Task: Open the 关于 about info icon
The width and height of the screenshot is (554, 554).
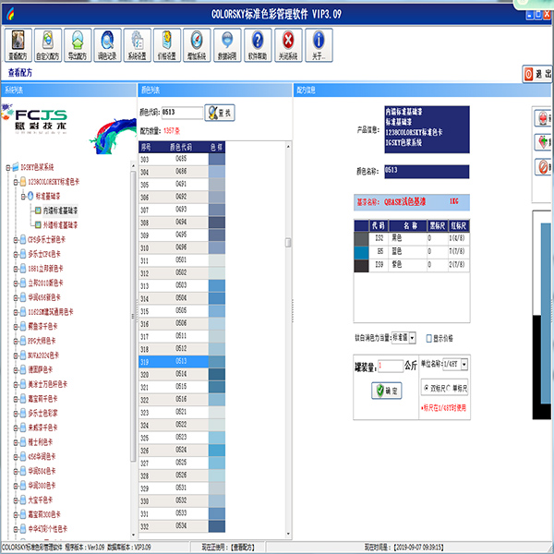Action: pos(319,44)
